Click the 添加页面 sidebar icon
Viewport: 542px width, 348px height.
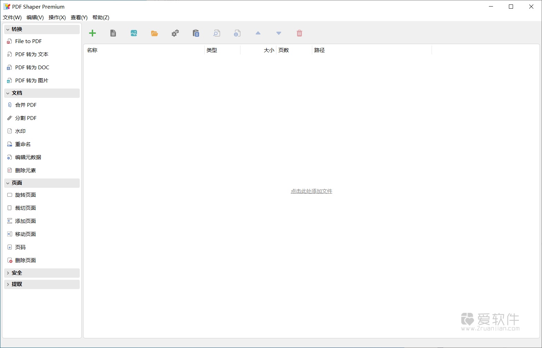pyautogui.click(x=10, y=221)
